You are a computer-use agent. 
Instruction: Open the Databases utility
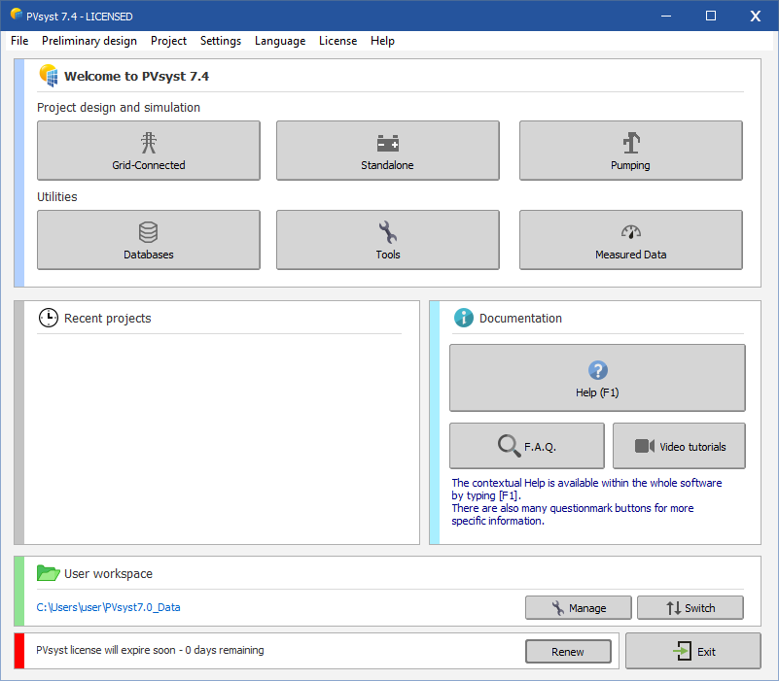coord(149,240)
